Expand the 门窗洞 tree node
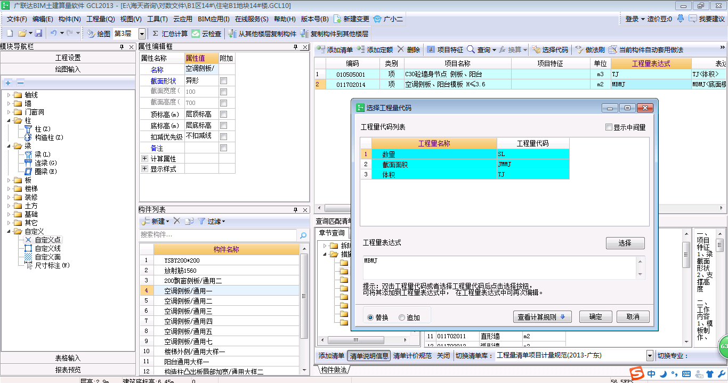The image size is (728, 383). pos(9,112)
